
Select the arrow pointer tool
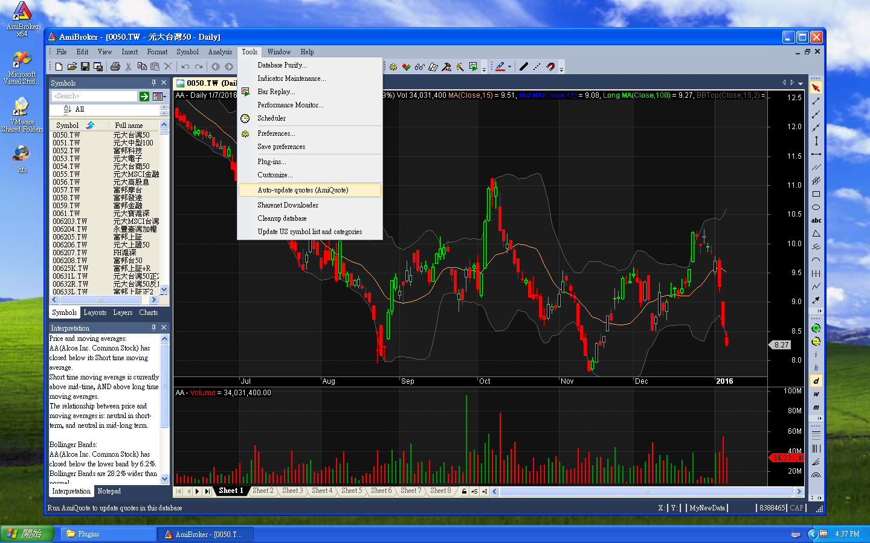[816, 87]
